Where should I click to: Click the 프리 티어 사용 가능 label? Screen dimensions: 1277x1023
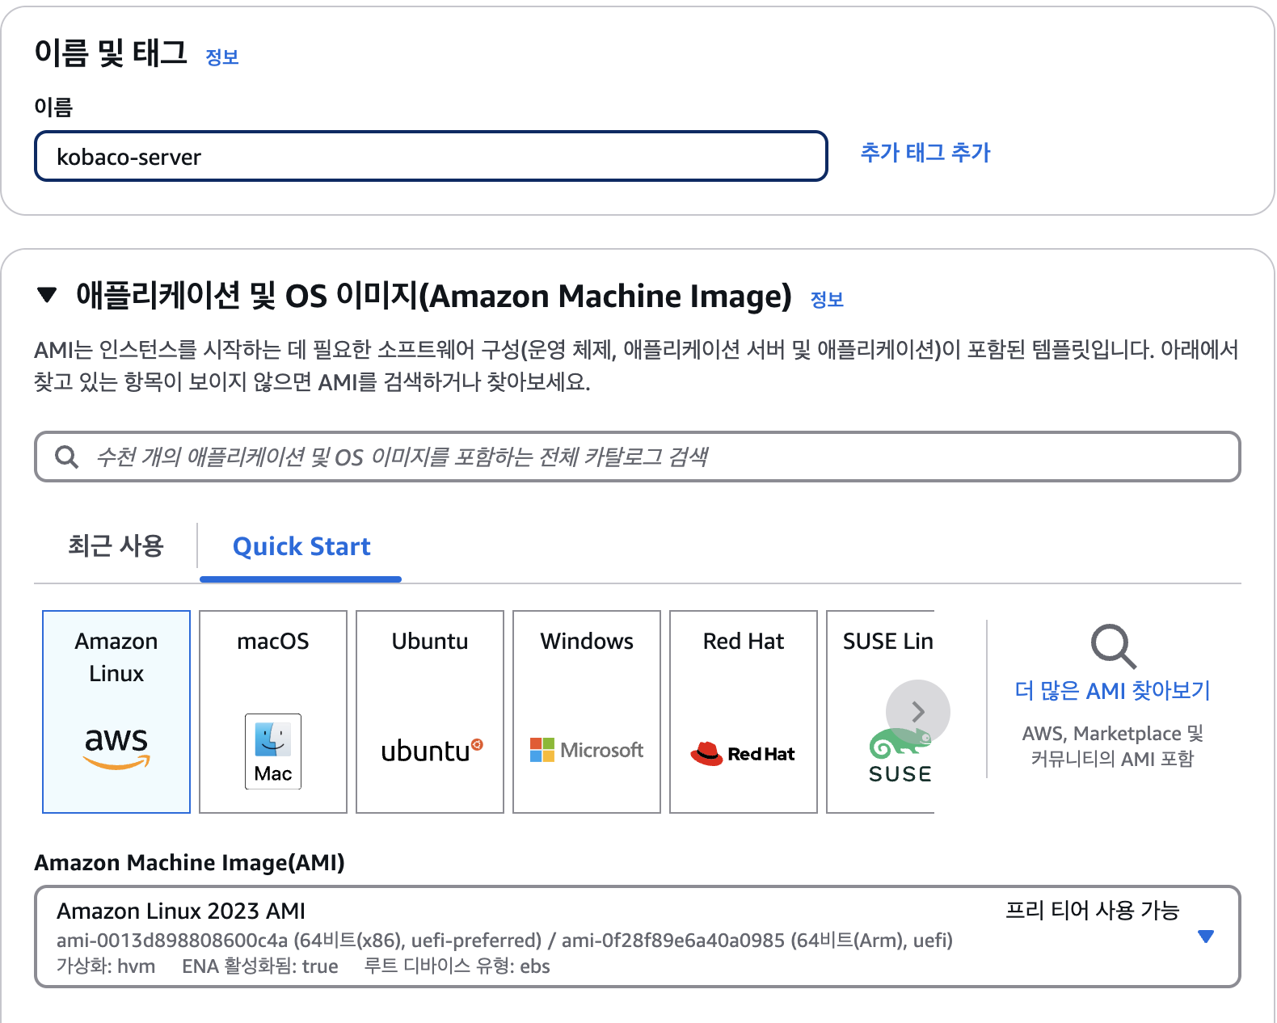point(1093,911)
